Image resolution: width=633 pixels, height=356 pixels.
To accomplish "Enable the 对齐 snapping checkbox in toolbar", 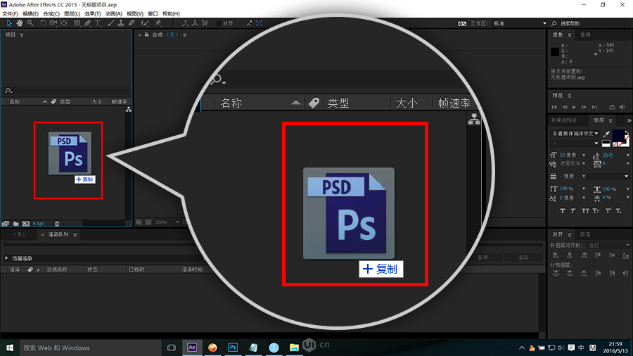I will coord(219,23).
